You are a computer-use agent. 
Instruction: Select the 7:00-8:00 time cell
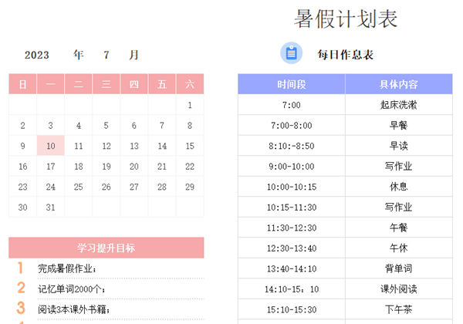point(292,126)
